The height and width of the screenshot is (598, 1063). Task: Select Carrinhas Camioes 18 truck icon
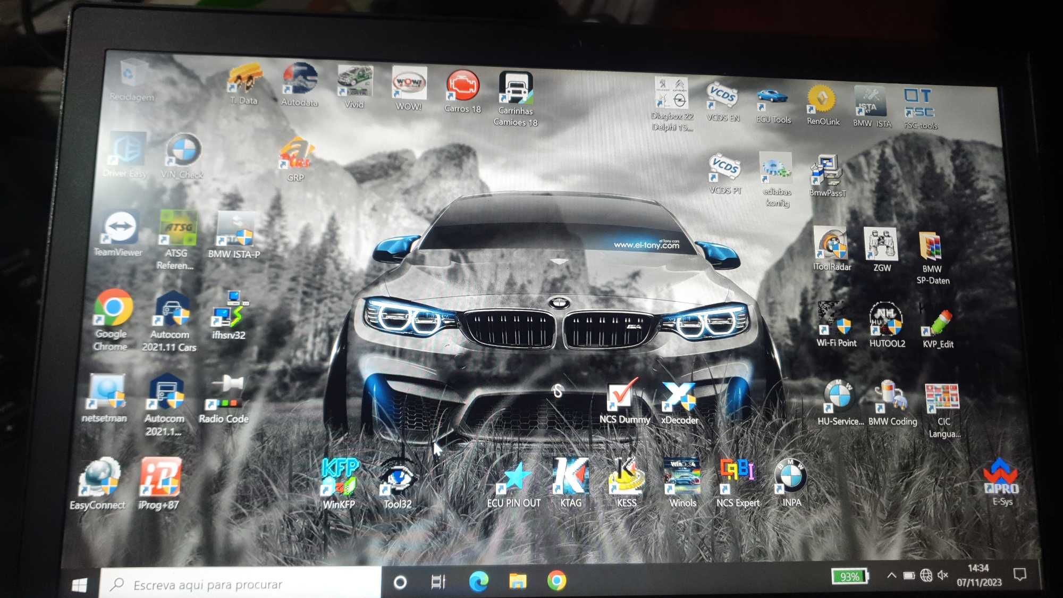(516, 99)
